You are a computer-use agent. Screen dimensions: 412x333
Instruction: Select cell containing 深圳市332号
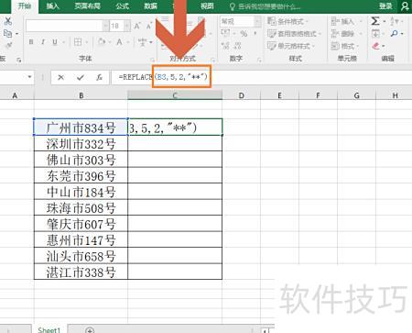[x=81, y=143]
